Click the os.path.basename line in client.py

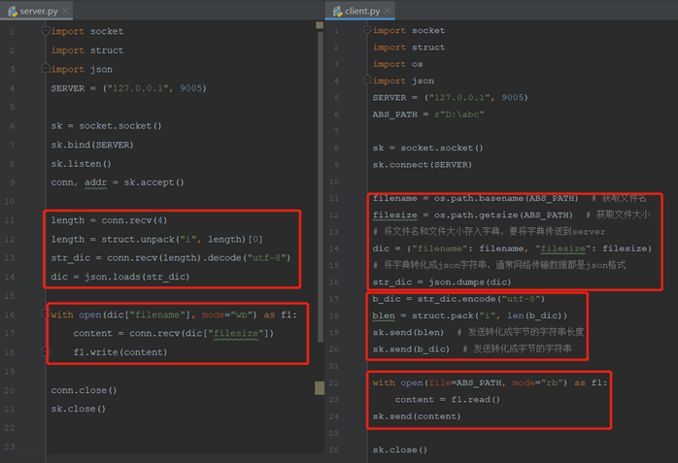point(509,198)
